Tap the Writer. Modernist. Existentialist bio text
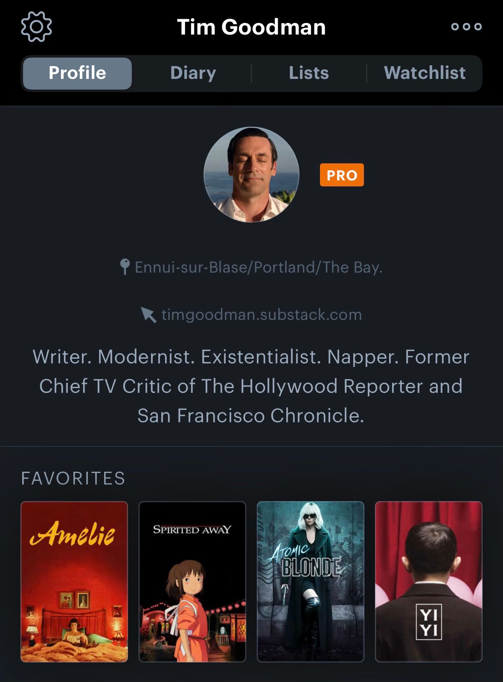The height and width of the screenshot is (682, 503). [x=251, y=386]
